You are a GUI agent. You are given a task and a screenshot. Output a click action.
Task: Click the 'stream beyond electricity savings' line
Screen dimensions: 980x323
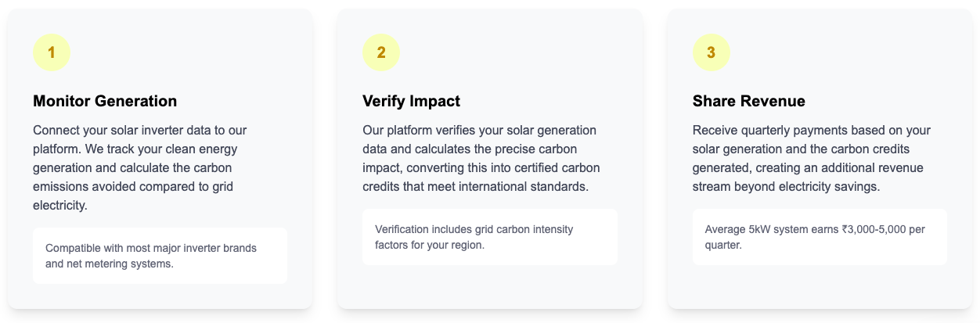tap(785, 187)
